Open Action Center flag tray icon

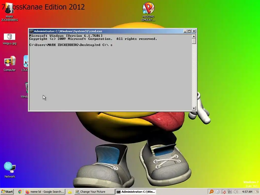(x=223, y=192)
